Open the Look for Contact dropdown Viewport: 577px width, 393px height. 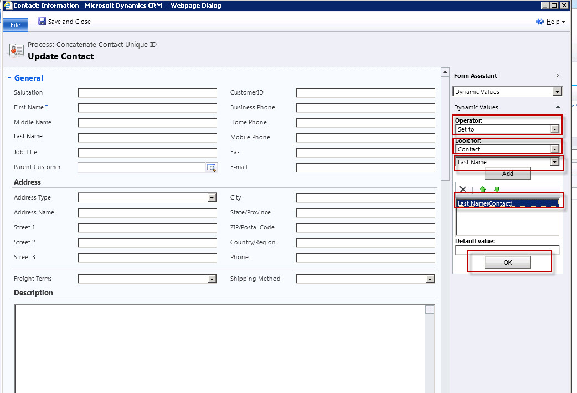554,149
